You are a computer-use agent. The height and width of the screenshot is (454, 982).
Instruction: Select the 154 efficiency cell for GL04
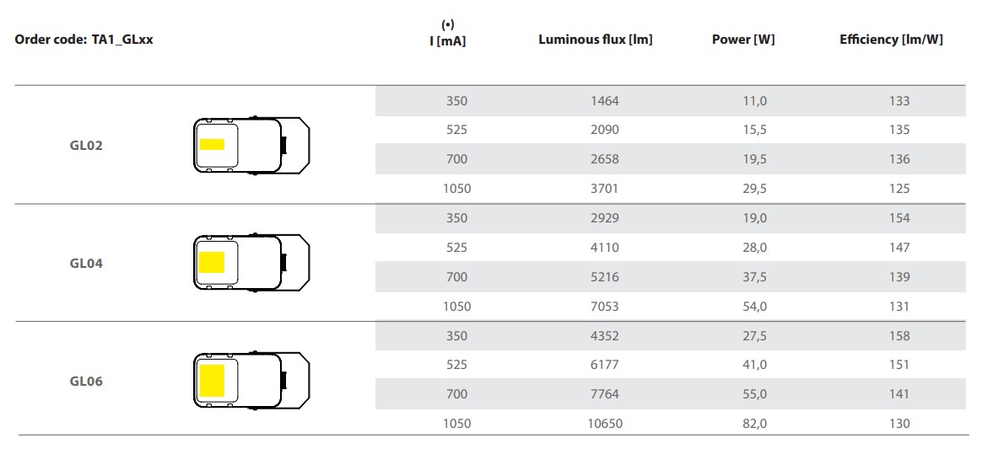pyautogui.click(x=899, y=218)
